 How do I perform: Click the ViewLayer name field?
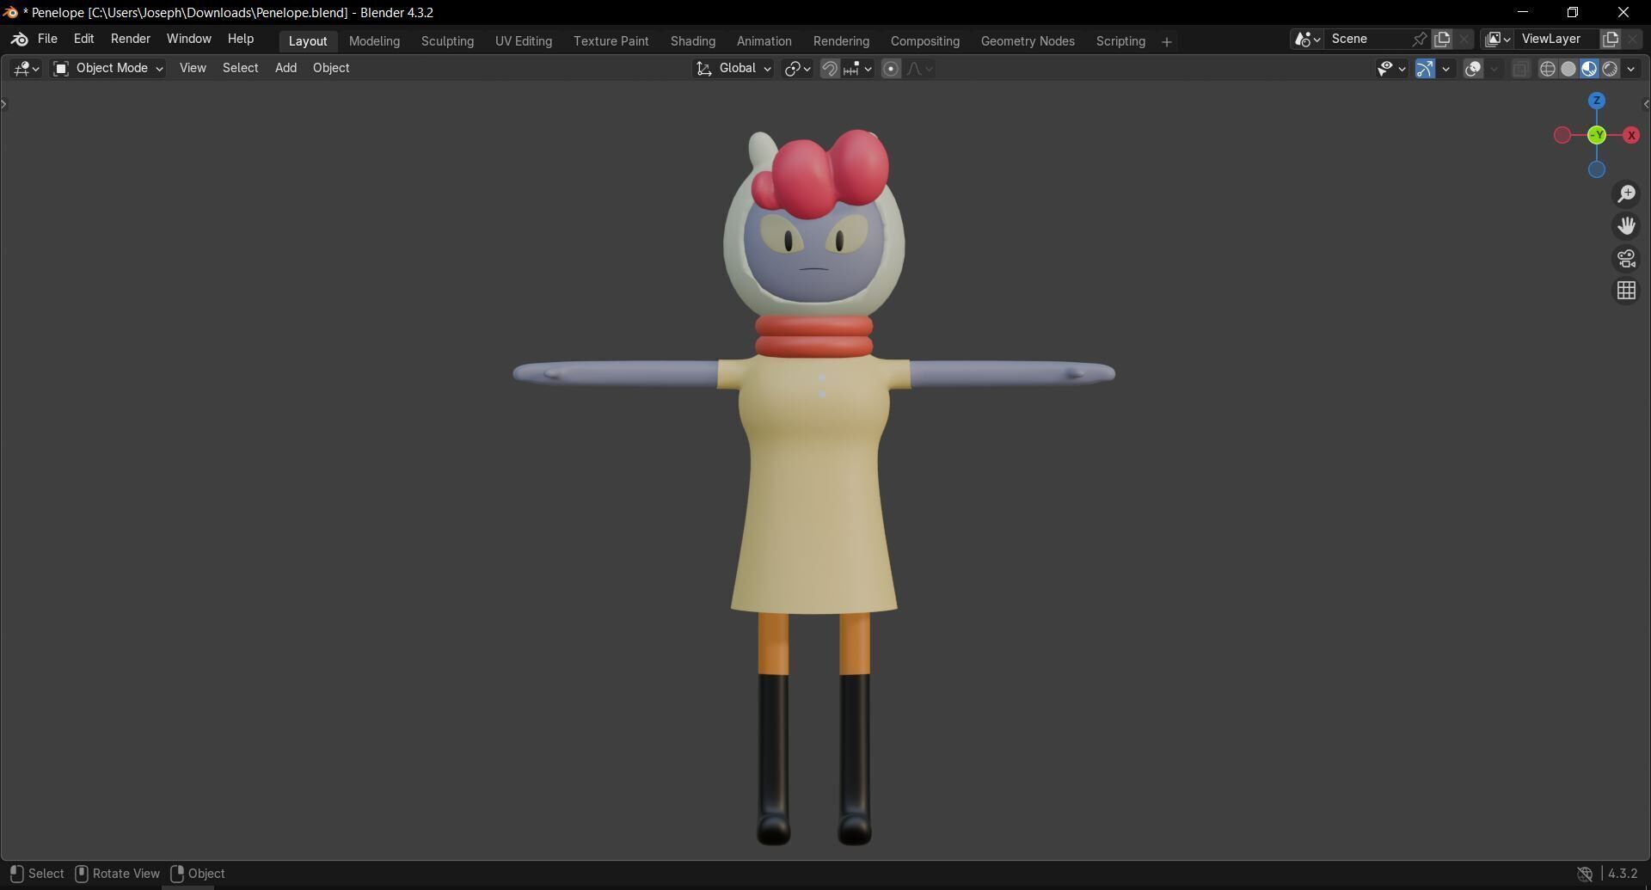(x=1557, y=40)
